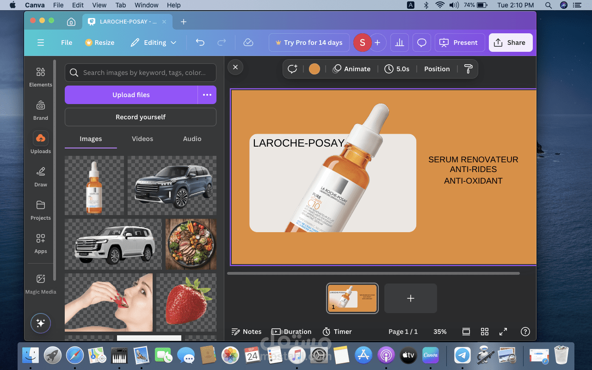Open File menu in Canva toolbar

point(67,43)
